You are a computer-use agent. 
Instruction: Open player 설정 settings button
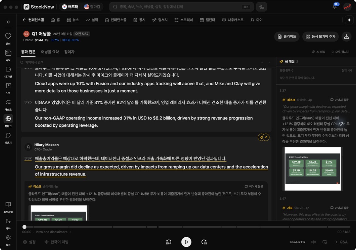coord(30,242)
